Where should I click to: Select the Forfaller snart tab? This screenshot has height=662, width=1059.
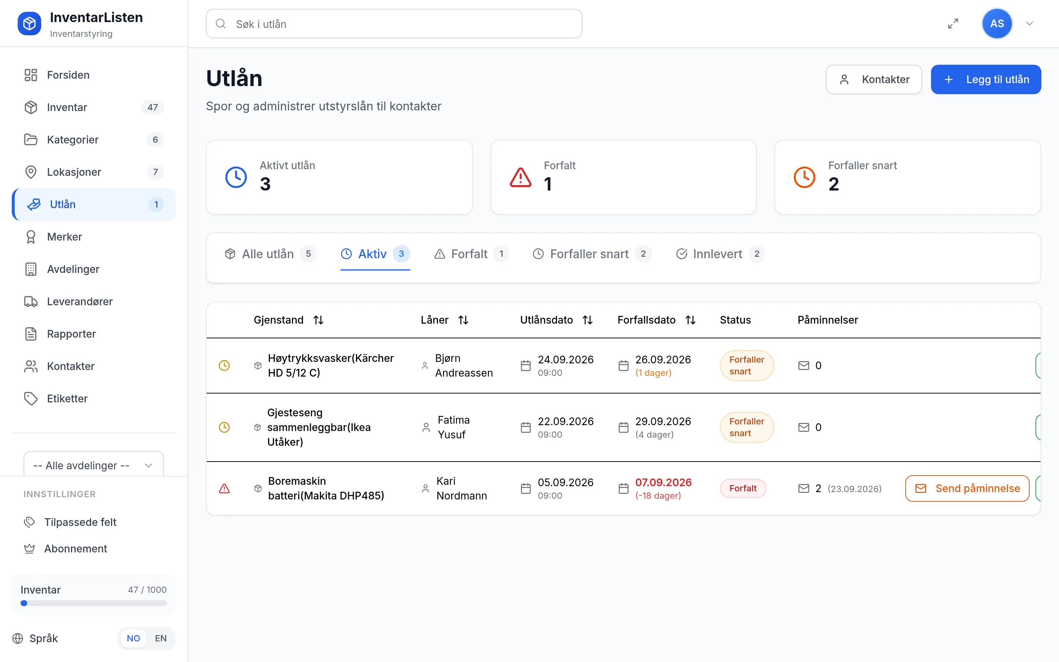[x=592, y=254]
